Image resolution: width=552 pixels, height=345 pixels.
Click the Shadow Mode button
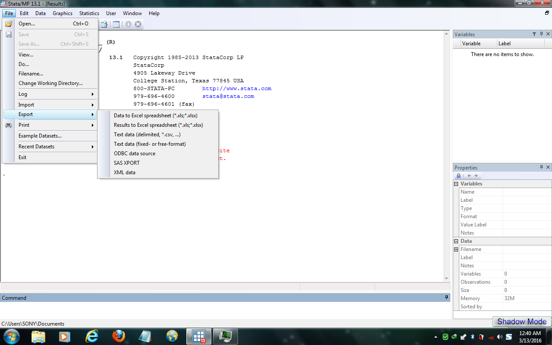[x=522, y=321]
